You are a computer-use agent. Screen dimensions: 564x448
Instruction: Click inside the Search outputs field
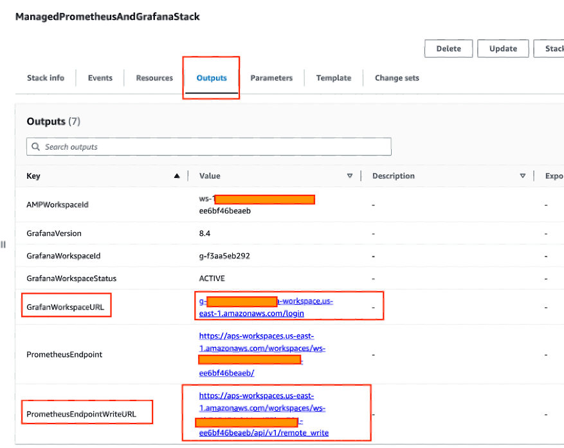click(193, 147)
